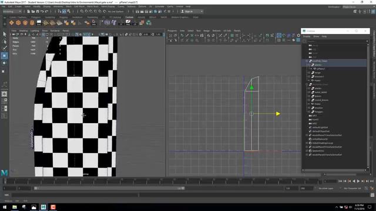Expand pPlane1 node in Outliner

[311, 69]
